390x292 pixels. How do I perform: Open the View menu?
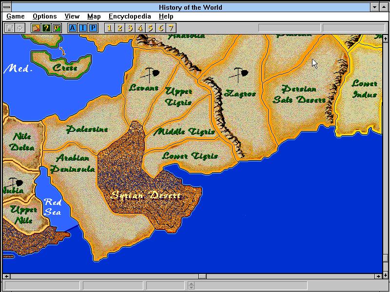(72, 17)
